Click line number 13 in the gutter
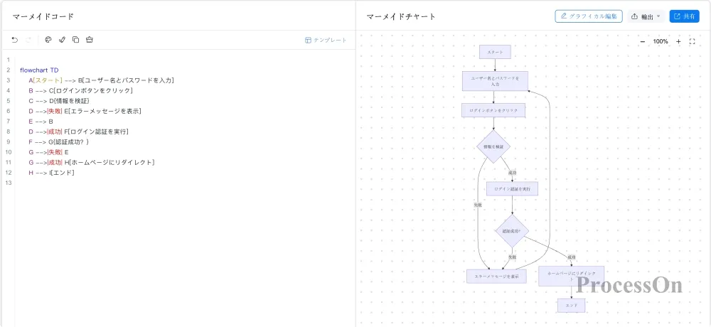Viewport: 711px width, 327px height. click(x=8, y=183)
